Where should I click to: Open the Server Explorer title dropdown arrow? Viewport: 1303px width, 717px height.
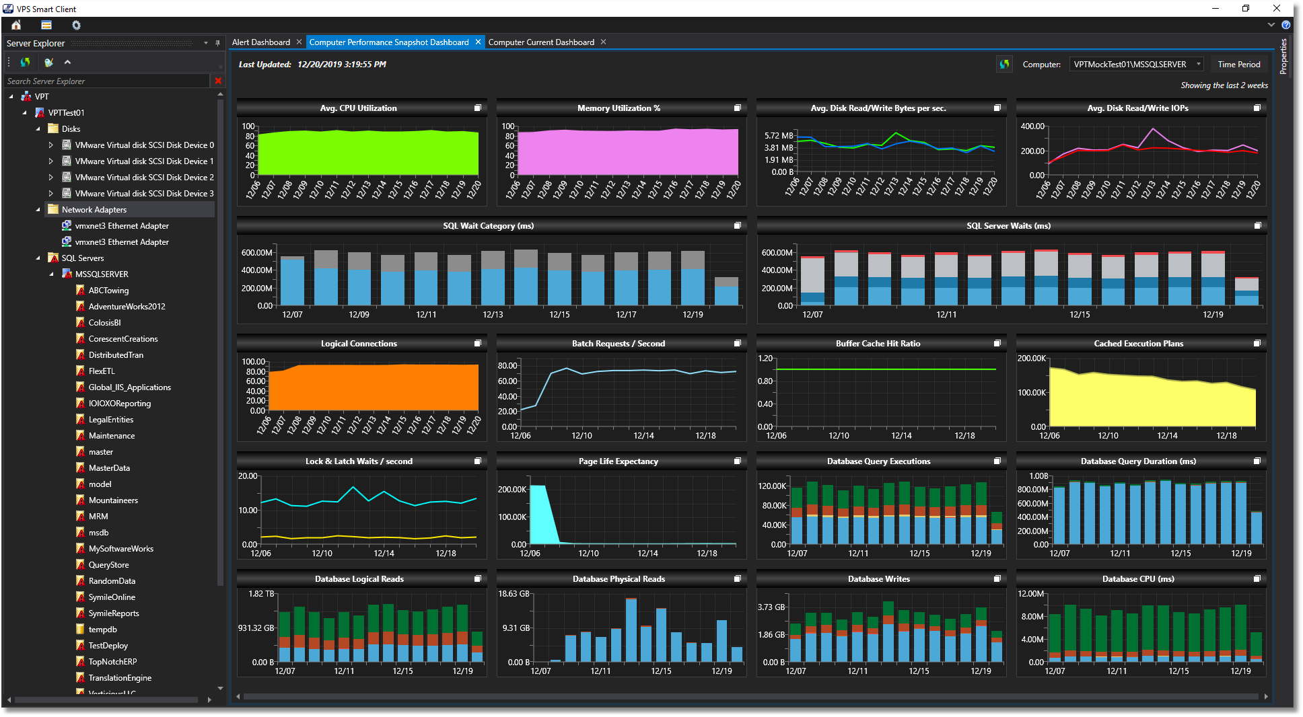coord(206,42)
